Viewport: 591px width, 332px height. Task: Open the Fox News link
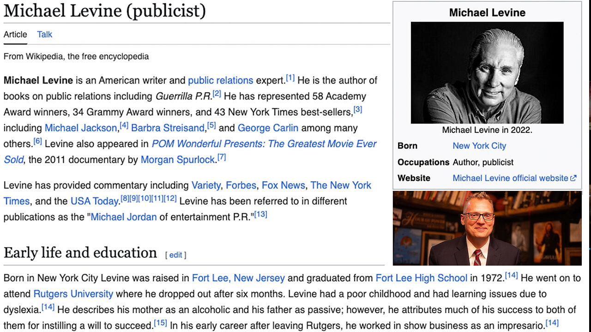coord(283,185)
